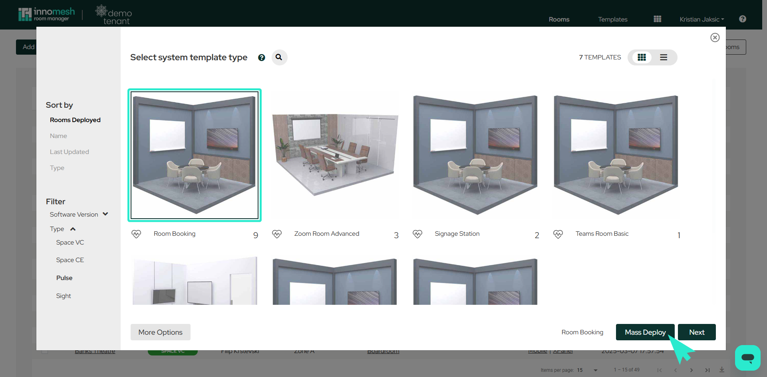Select the Room Booking template thumbnail
Image resolution: width=767 pixels, height=377 pixels.
[x=195, y=155]
